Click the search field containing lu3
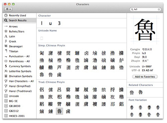This screenshot has width=167, height=123. (145, 9)
